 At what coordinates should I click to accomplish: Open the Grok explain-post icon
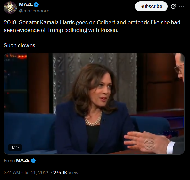click(x=173, y=6)
